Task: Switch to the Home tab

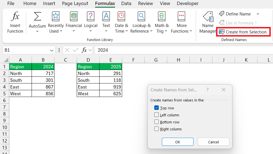Action: (30, 3)
